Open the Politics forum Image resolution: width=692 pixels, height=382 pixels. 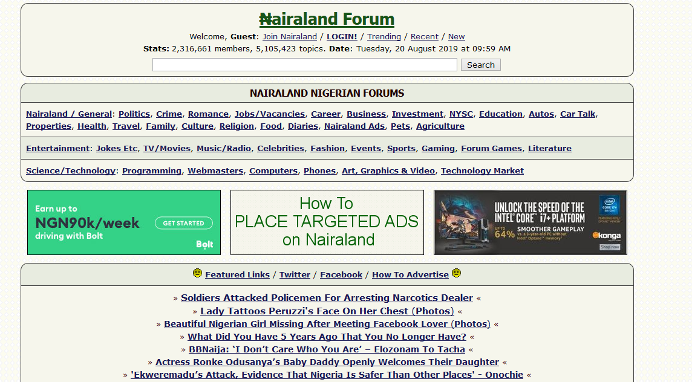(x=134, y=114)
